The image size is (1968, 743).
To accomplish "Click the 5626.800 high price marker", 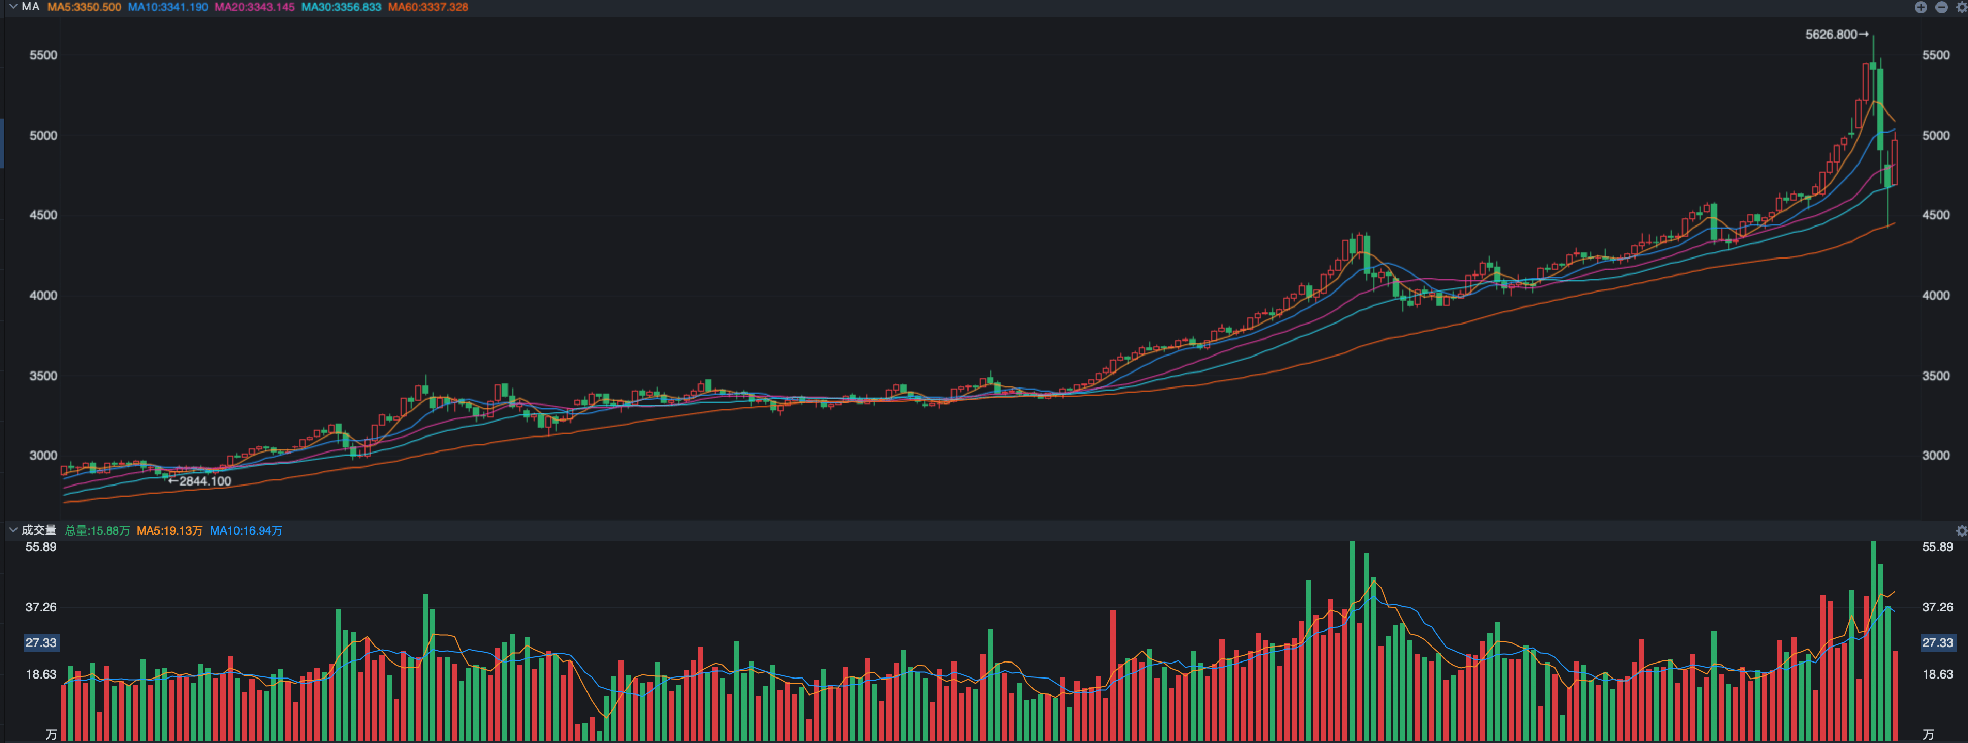I will point(1835,35).
